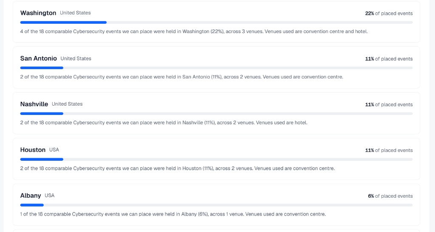The width and height of the screenshot is (435, 232).
Task: Click United States label beside Washington
Action: tap(75, 13)
